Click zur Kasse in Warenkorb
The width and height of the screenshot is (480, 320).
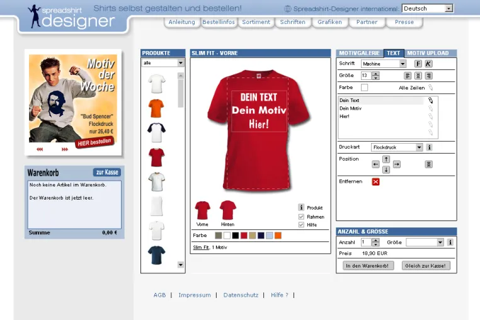pos(107,172)
